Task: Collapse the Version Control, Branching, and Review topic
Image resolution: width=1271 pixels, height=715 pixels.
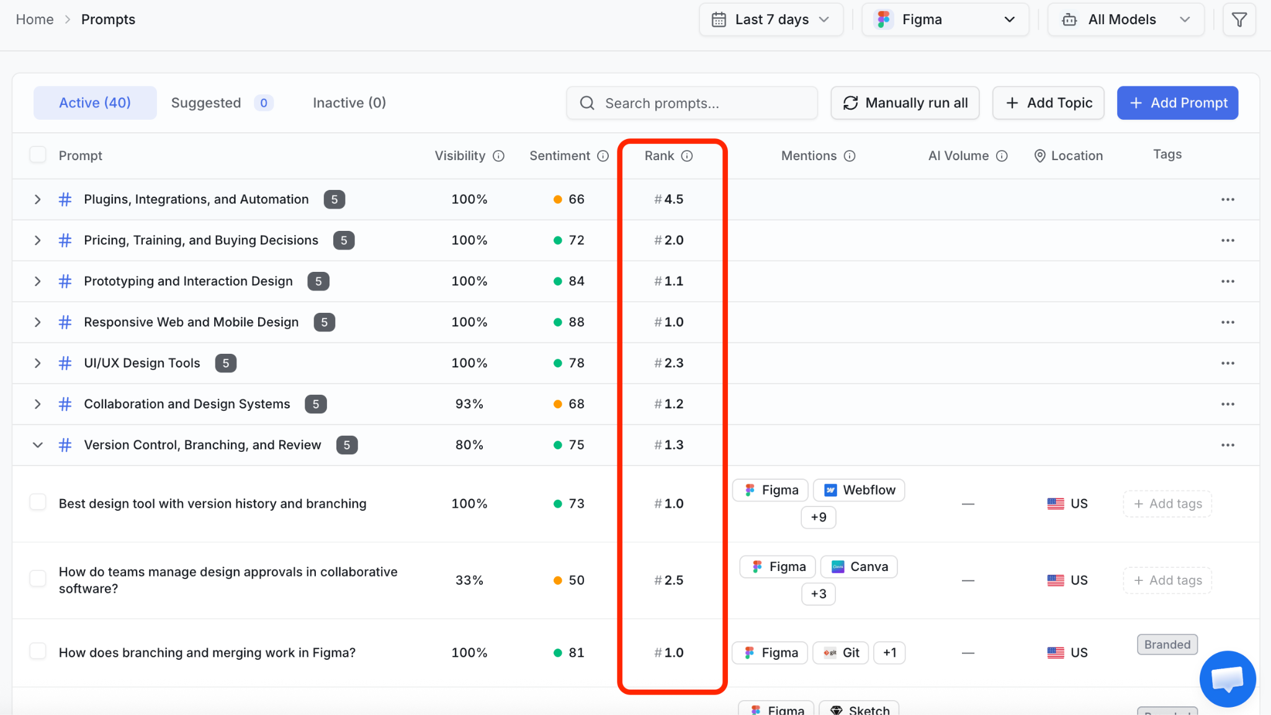Action: 38,445
